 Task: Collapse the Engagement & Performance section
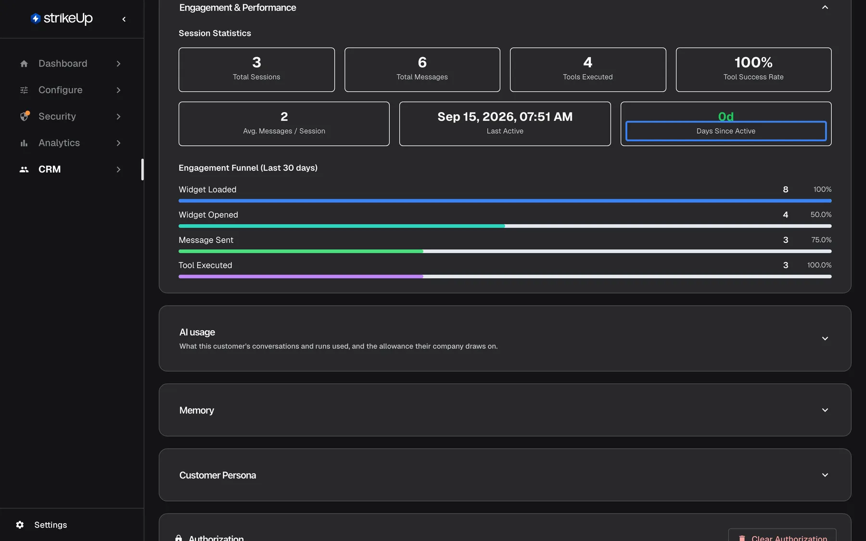click(x=825, y=7)
